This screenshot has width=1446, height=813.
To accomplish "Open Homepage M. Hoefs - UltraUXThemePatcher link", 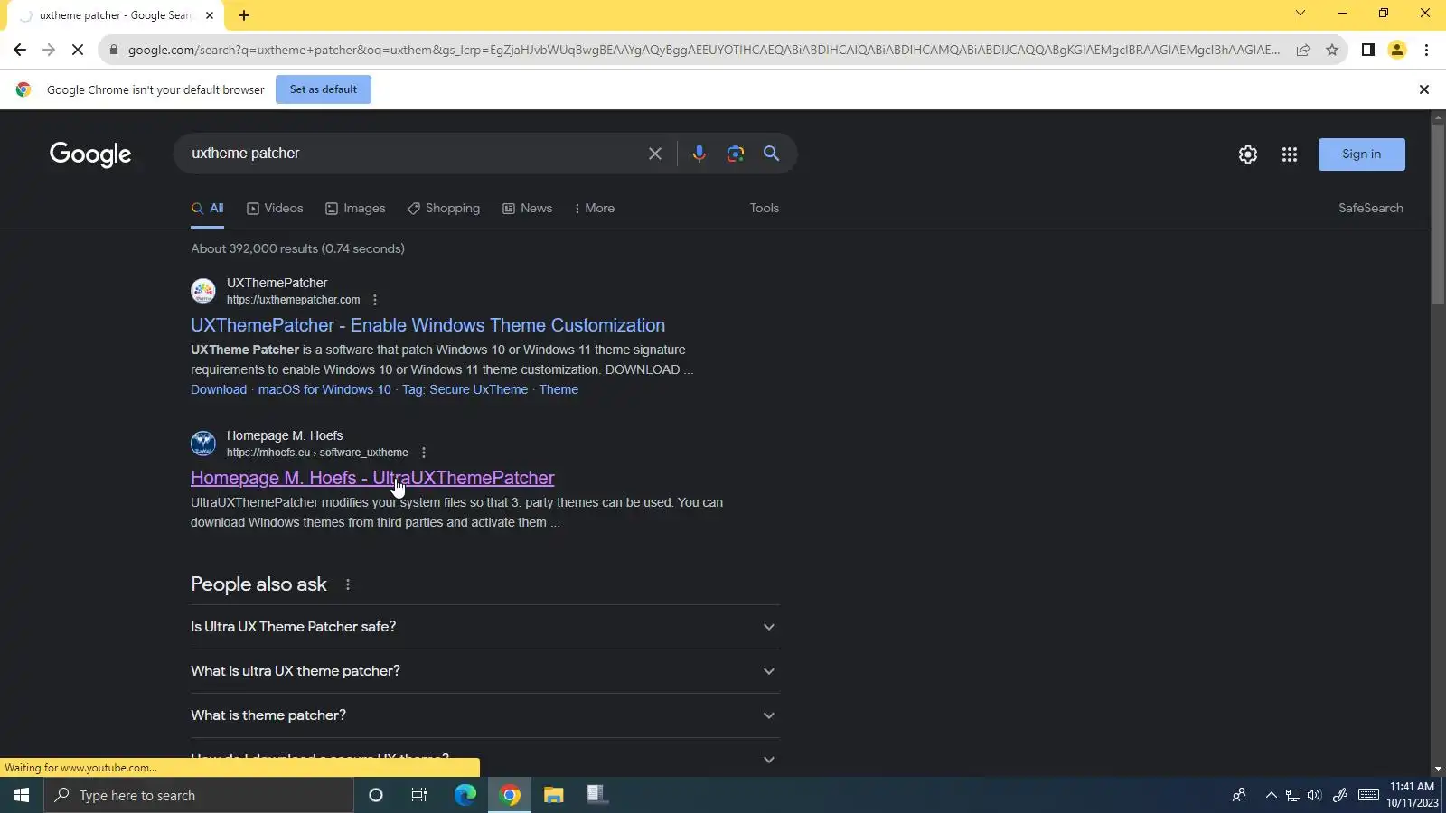I will click(372, 478).
